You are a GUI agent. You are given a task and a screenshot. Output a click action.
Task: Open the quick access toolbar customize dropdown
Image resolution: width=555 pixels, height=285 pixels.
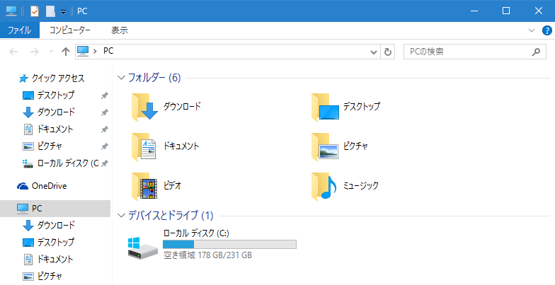[x=63, y=11]
